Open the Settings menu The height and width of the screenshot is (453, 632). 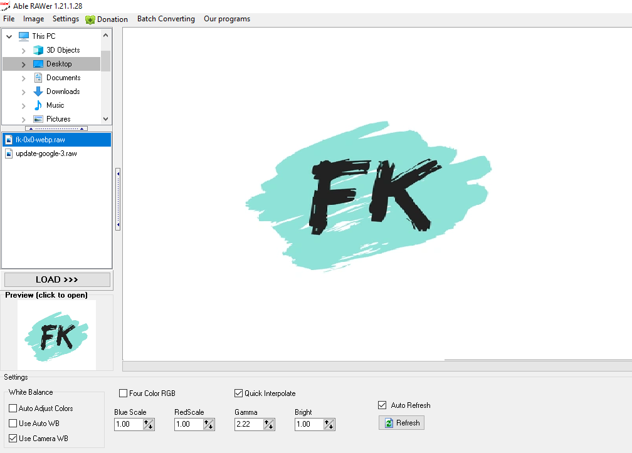point(66,19)
